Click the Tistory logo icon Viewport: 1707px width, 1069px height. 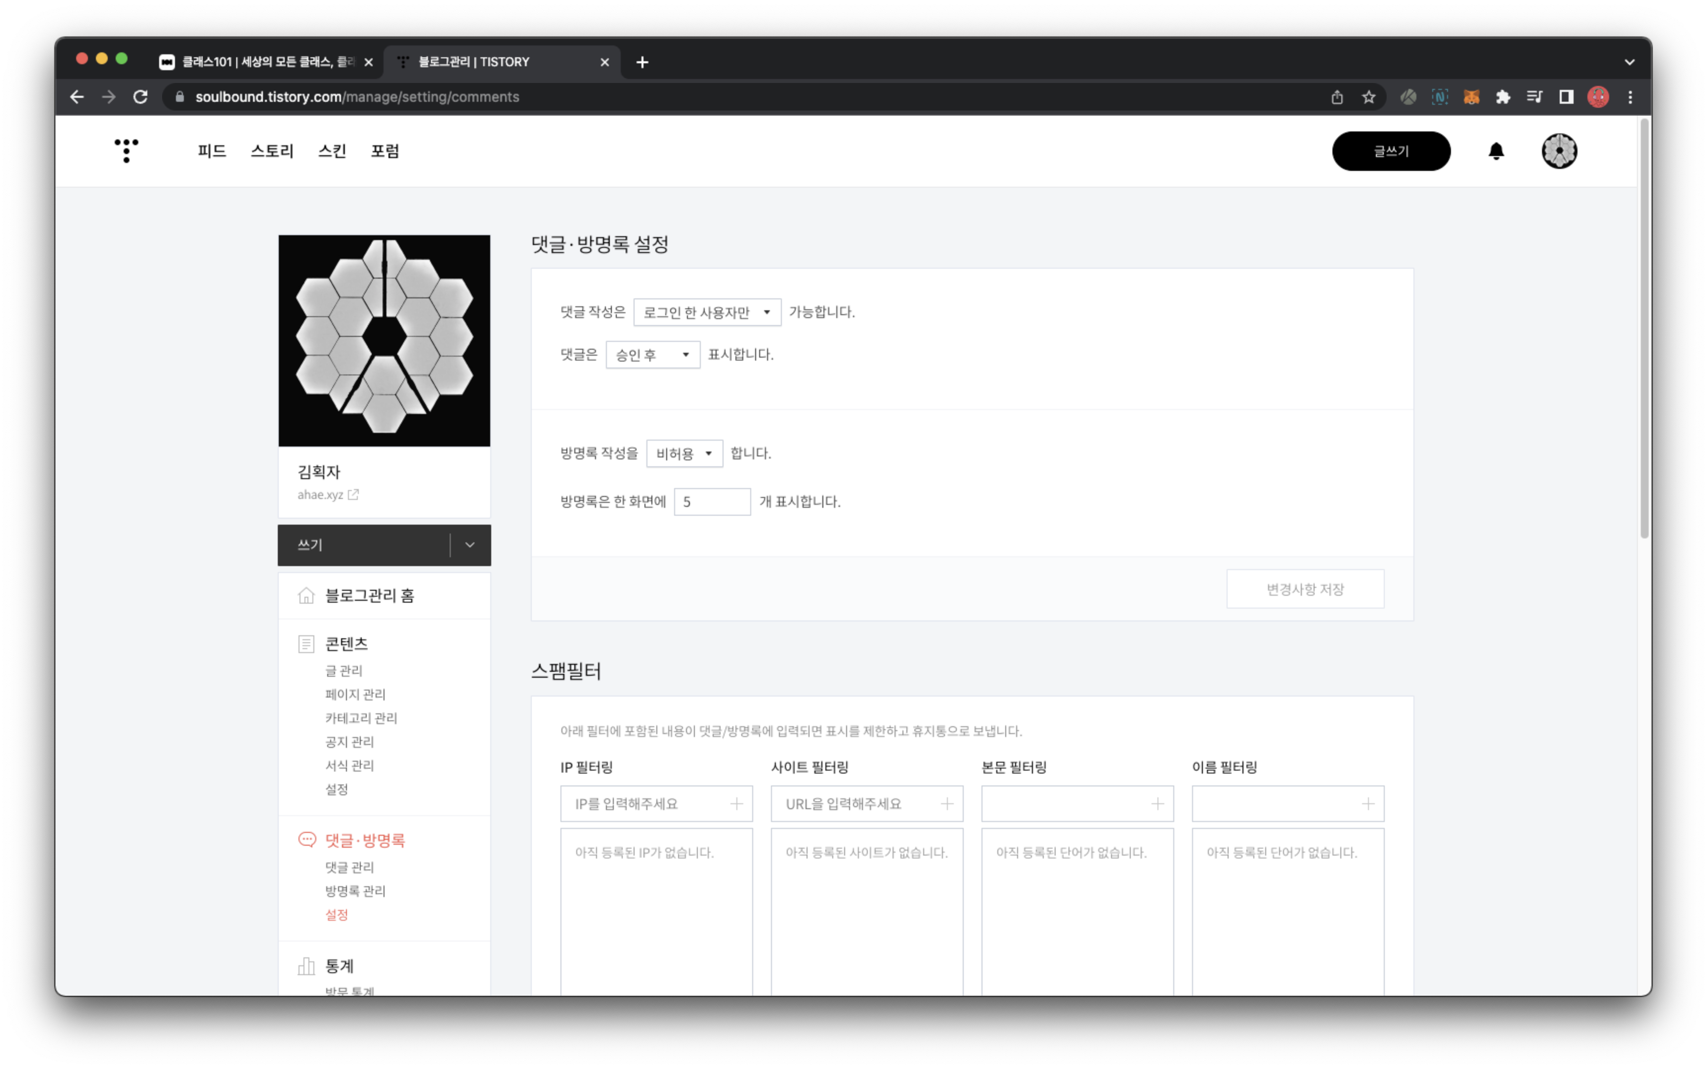127,151
